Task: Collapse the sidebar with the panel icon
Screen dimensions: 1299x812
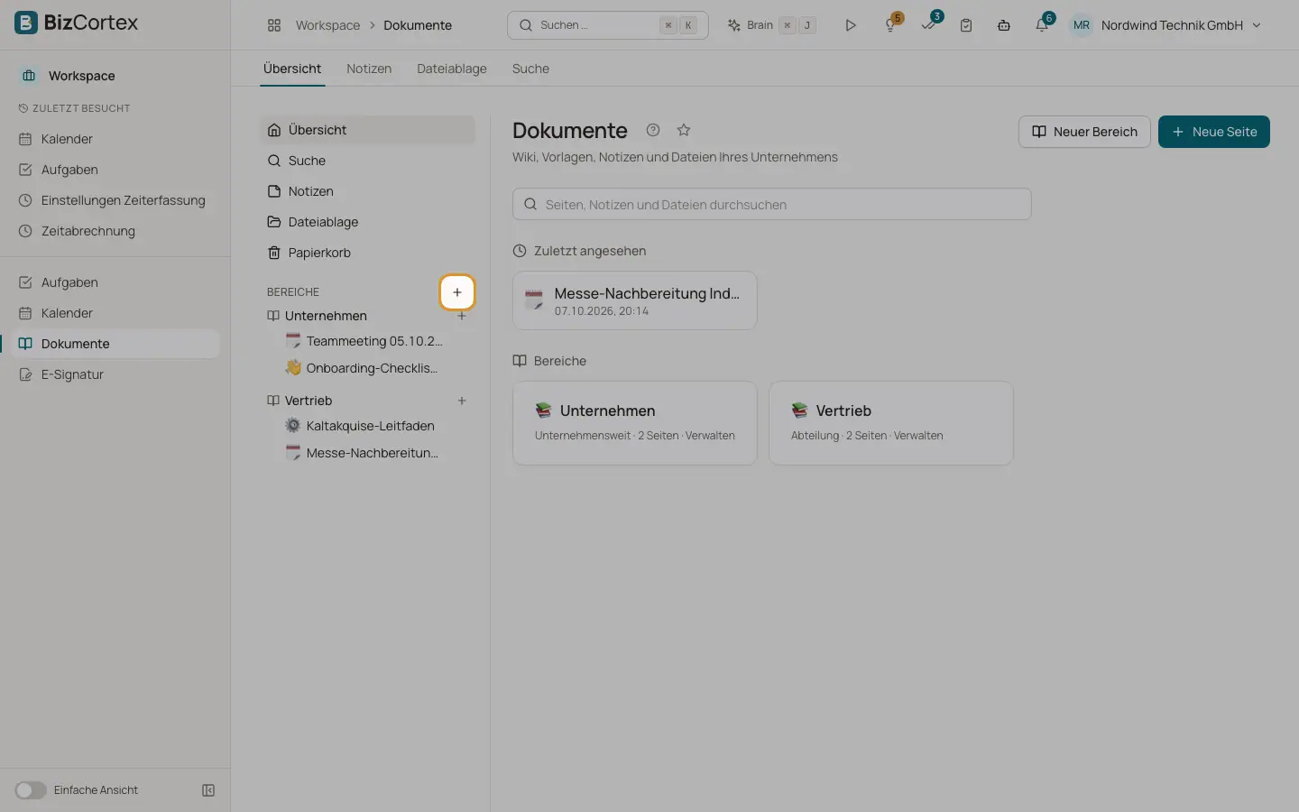Action: tap(208, 790)
